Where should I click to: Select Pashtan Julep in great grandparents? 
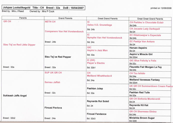(95, 89)
